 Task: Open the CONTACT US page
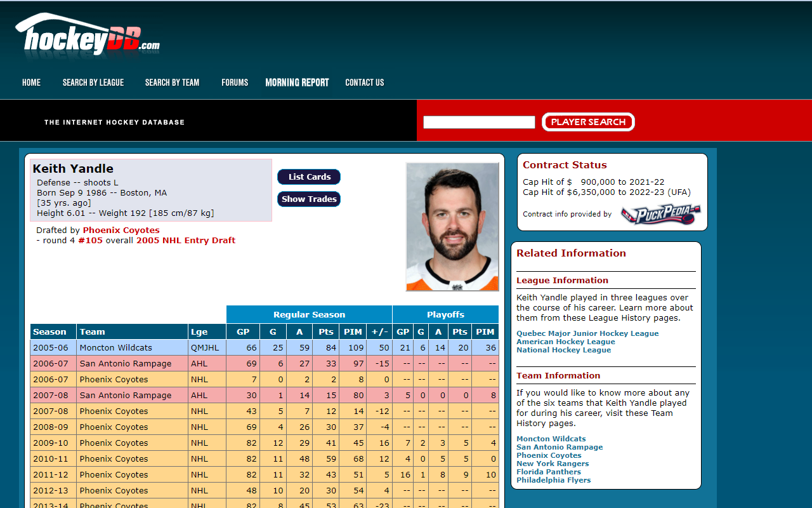(365, 83)
